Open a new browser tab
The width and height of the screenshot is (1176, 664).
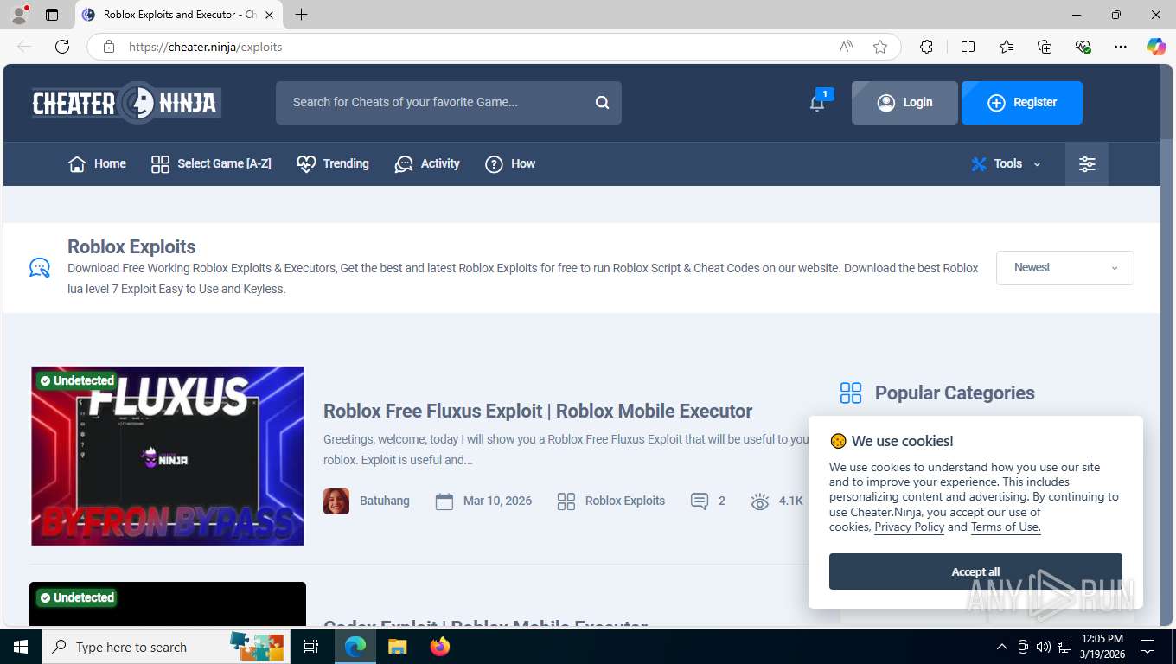(301, 15)
